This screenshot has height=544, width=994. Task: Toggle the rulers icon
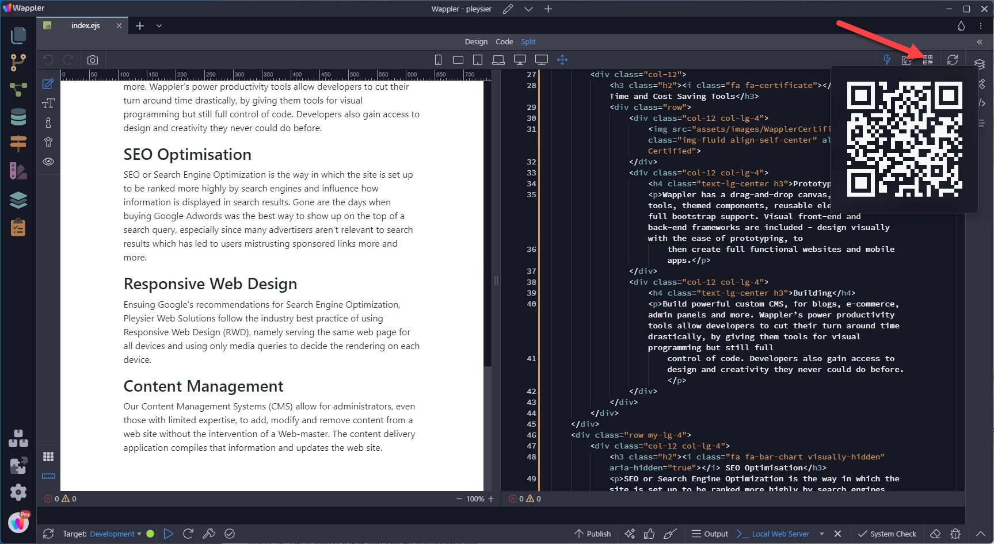click(x=48, y=476)
